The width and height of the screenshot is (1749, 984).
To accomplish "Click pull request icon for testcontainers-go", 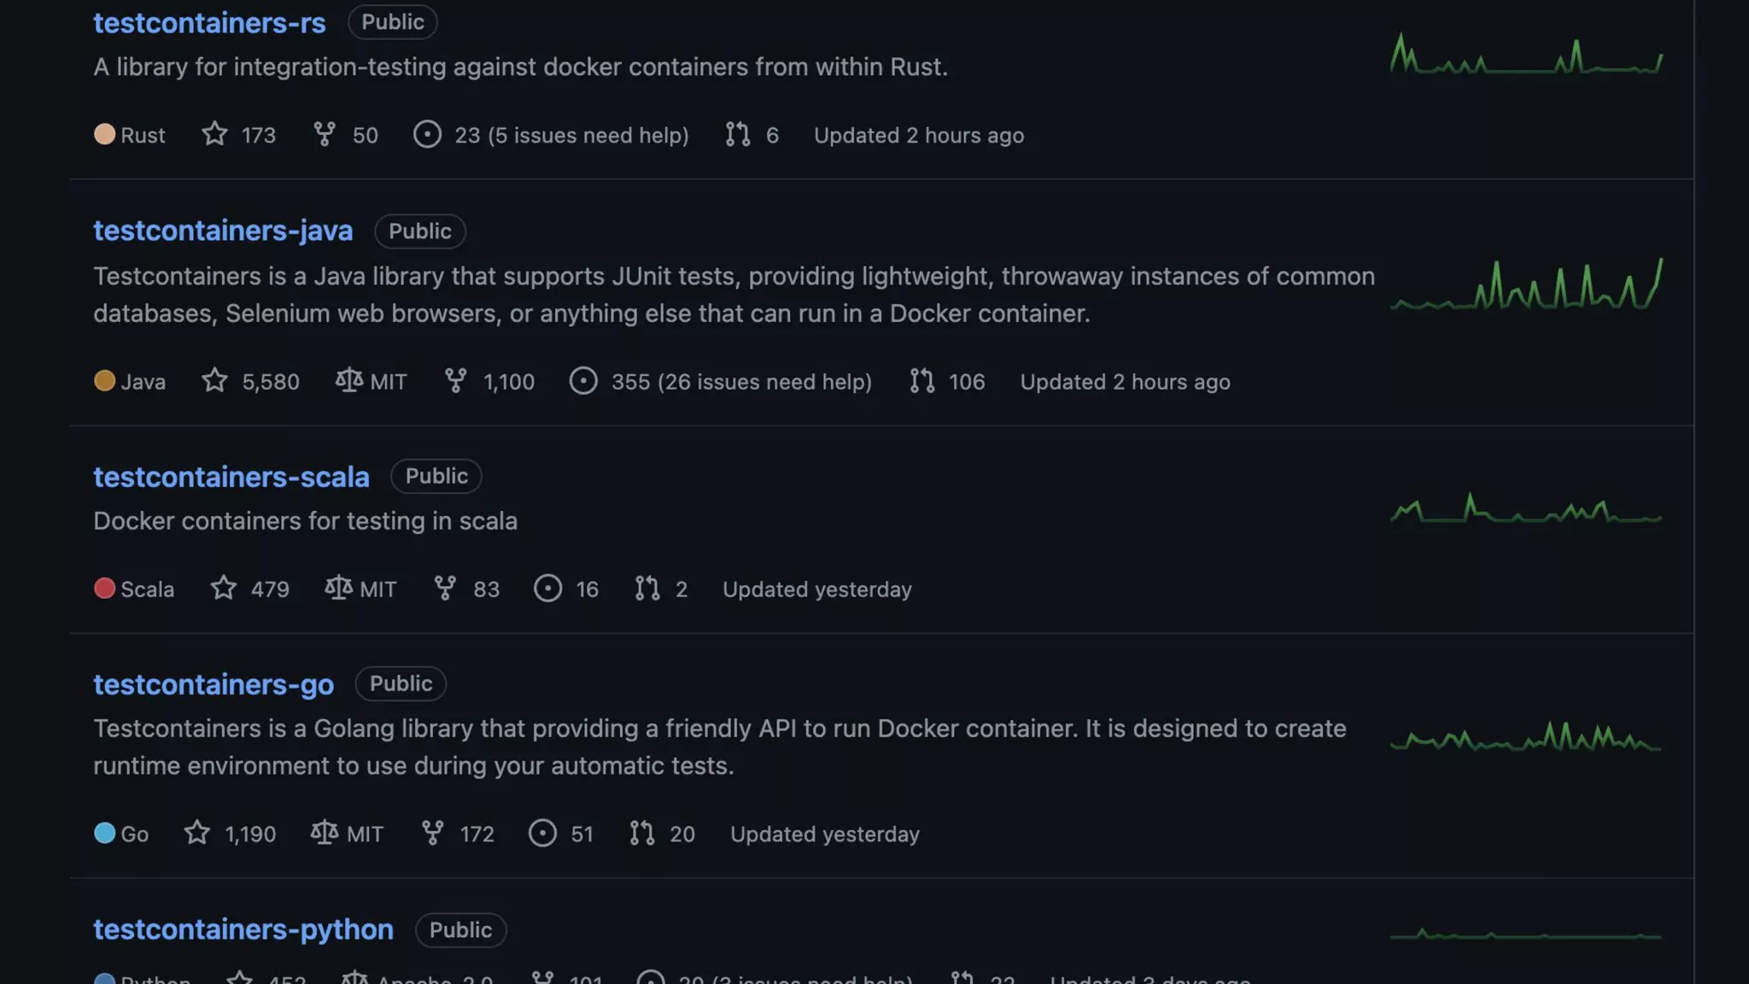I will [642, 833].
